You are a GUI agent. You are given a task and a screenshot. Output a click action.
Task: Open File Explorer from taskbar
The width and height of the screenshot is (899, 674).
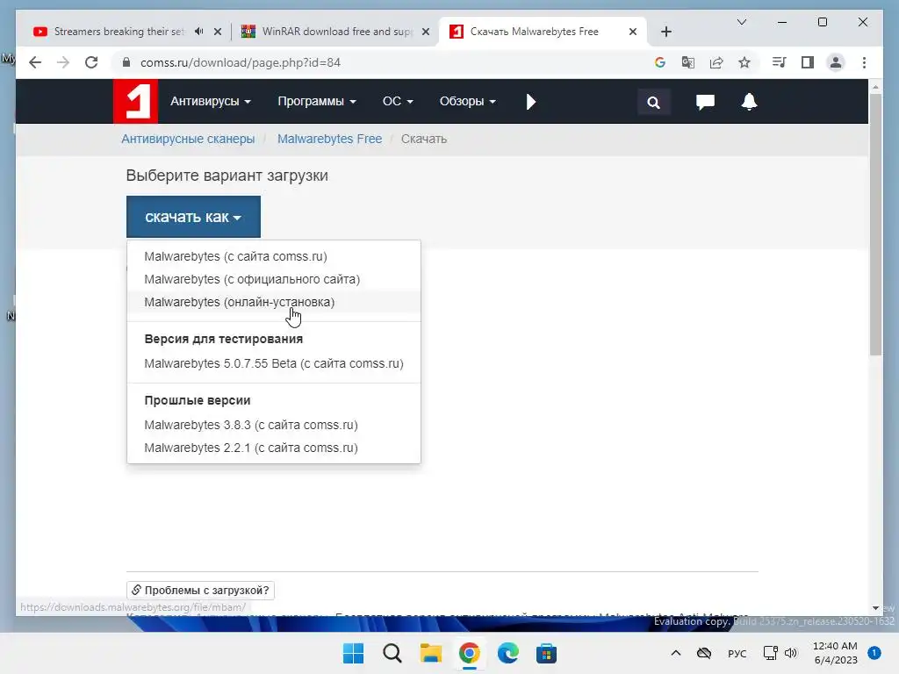click(430, 653)
